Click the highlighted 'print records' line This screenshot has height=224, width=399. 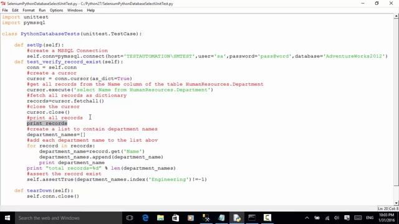(x=47, y=123)
